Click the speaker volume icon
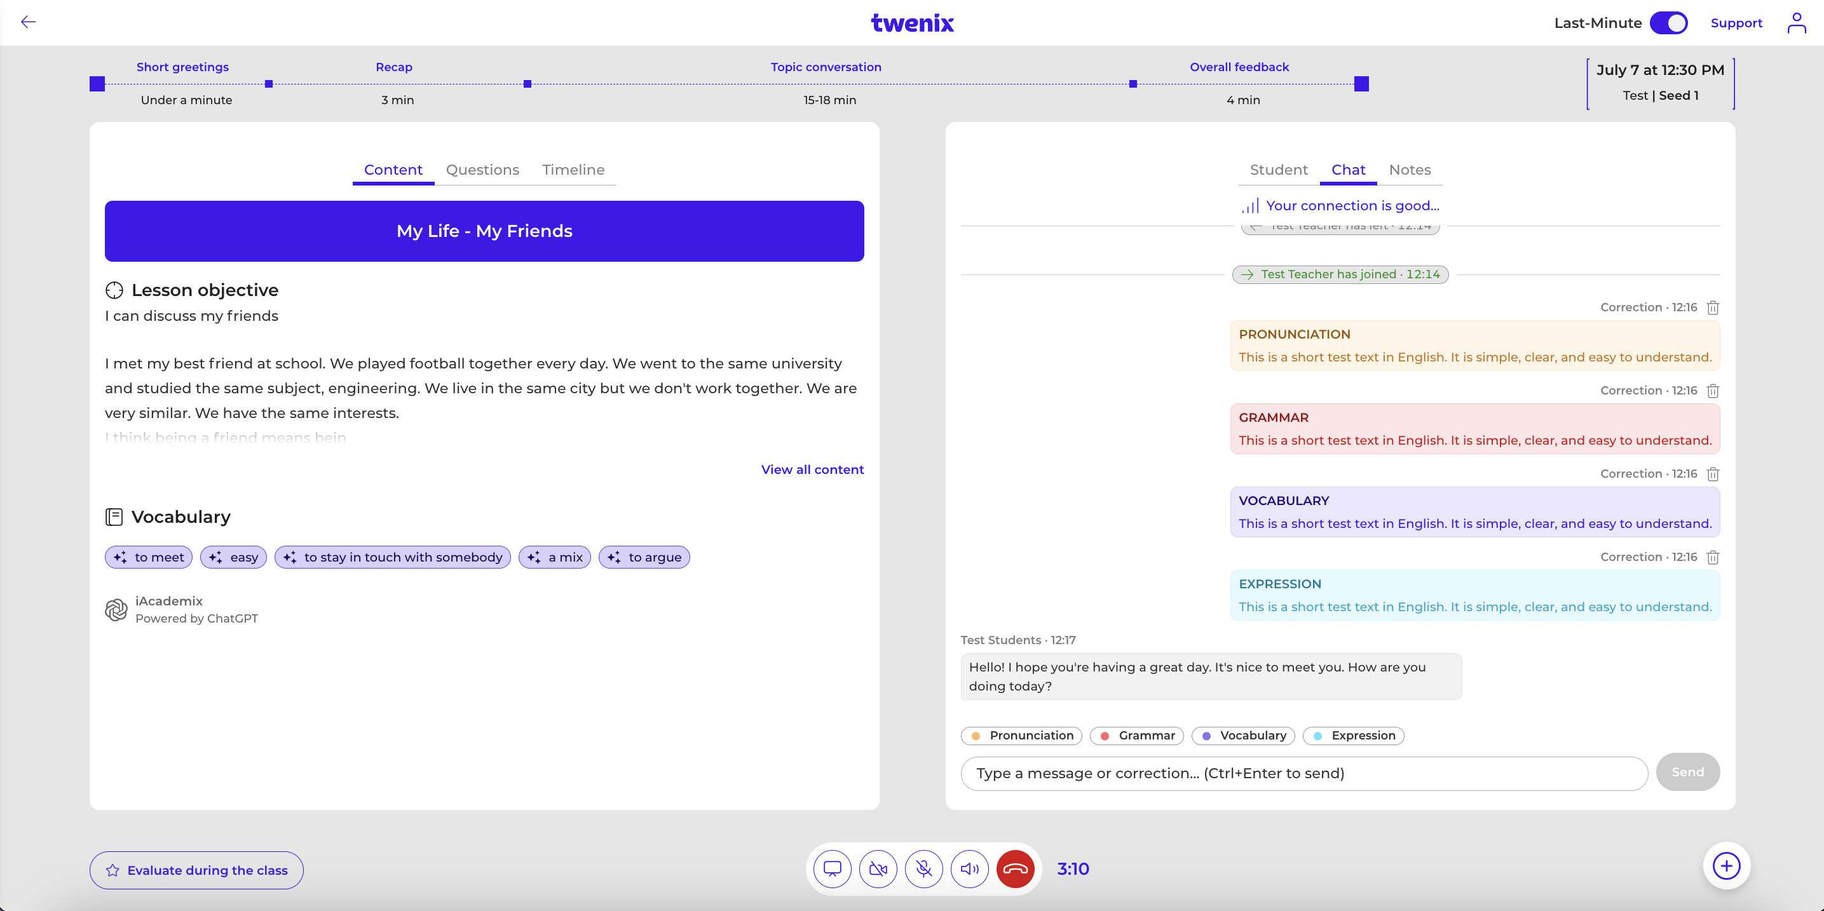Screen dimensions: 1824x911 point(969,868)
